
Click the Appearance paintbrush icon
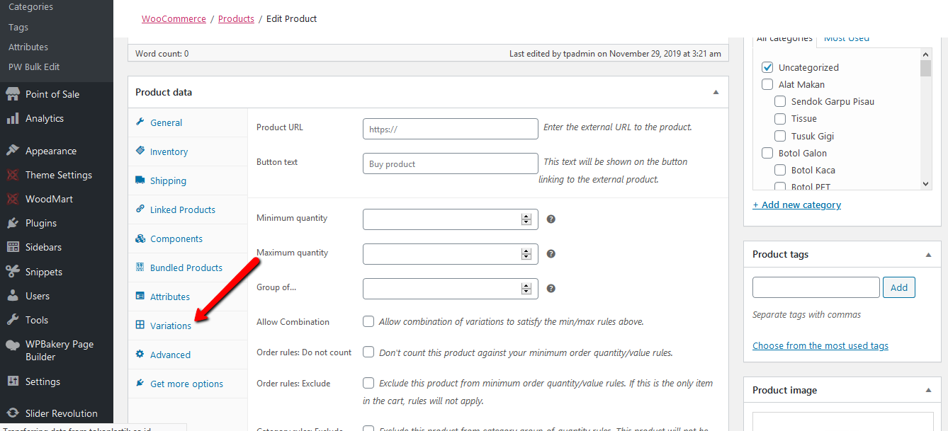point(13,151)
